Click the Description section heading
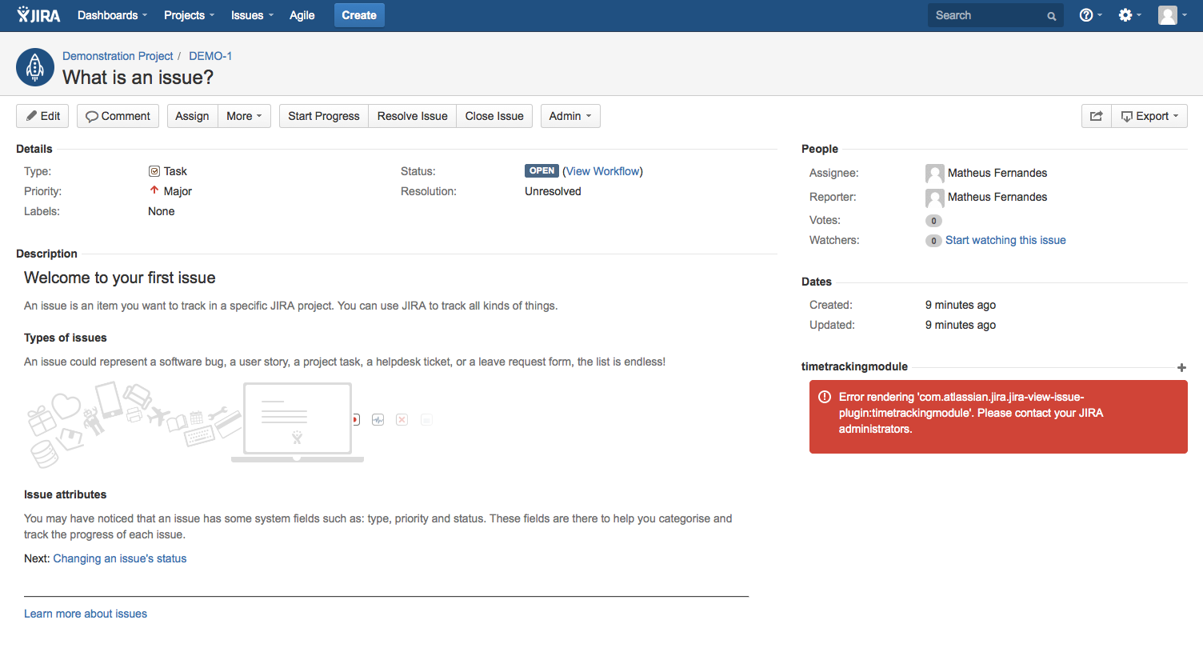1203x664 pixels. click(46, 254)
